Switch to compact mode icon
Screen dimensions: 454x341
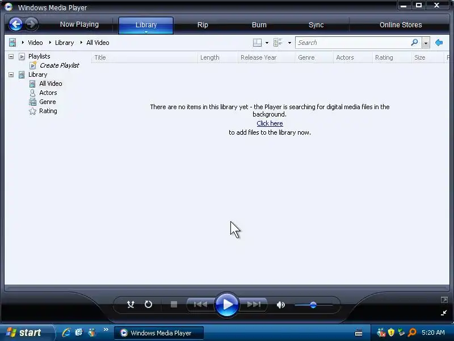[x=444, y=313]
